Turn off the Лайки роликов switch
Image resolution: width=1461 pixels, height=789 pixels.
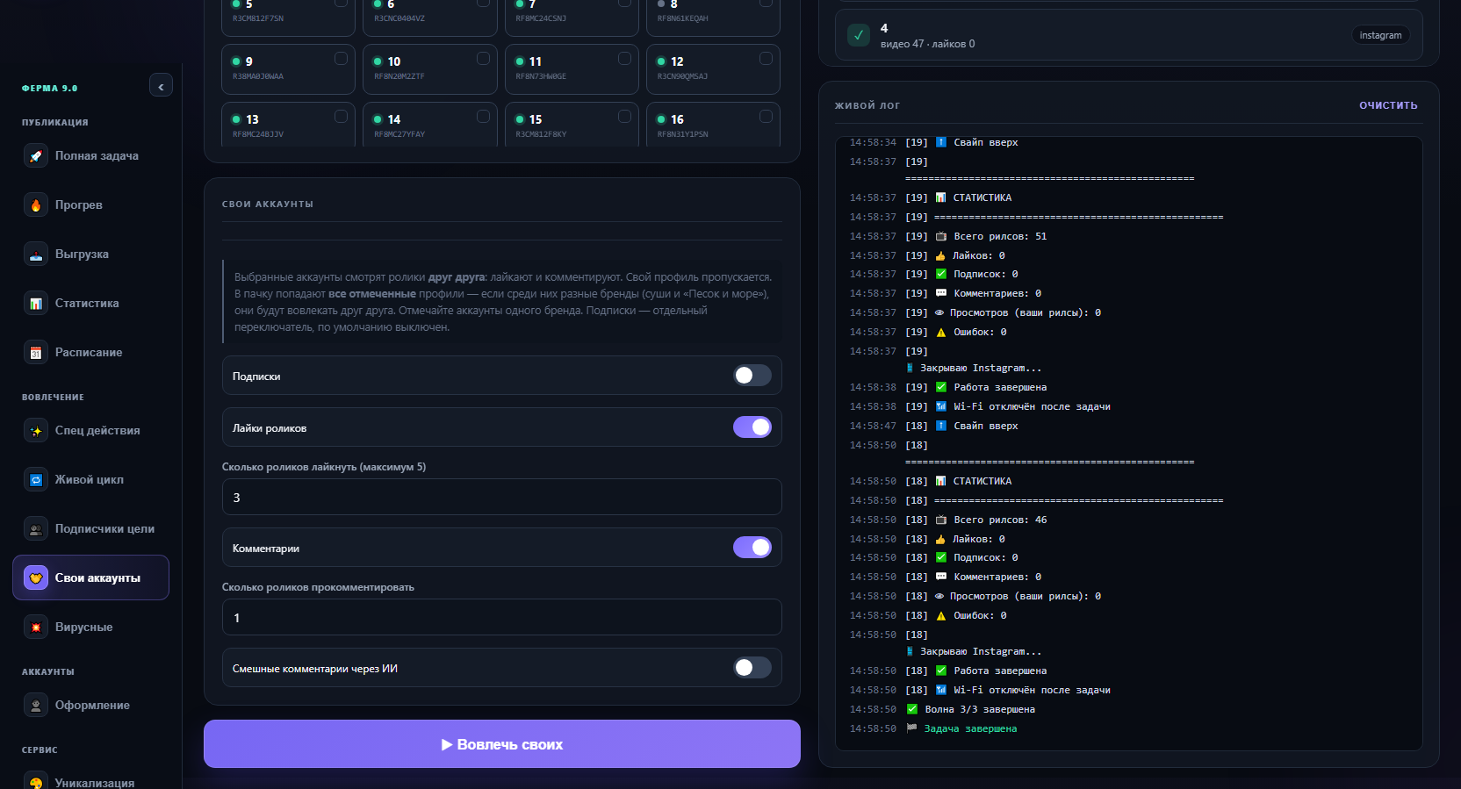(x=752, y=427)
